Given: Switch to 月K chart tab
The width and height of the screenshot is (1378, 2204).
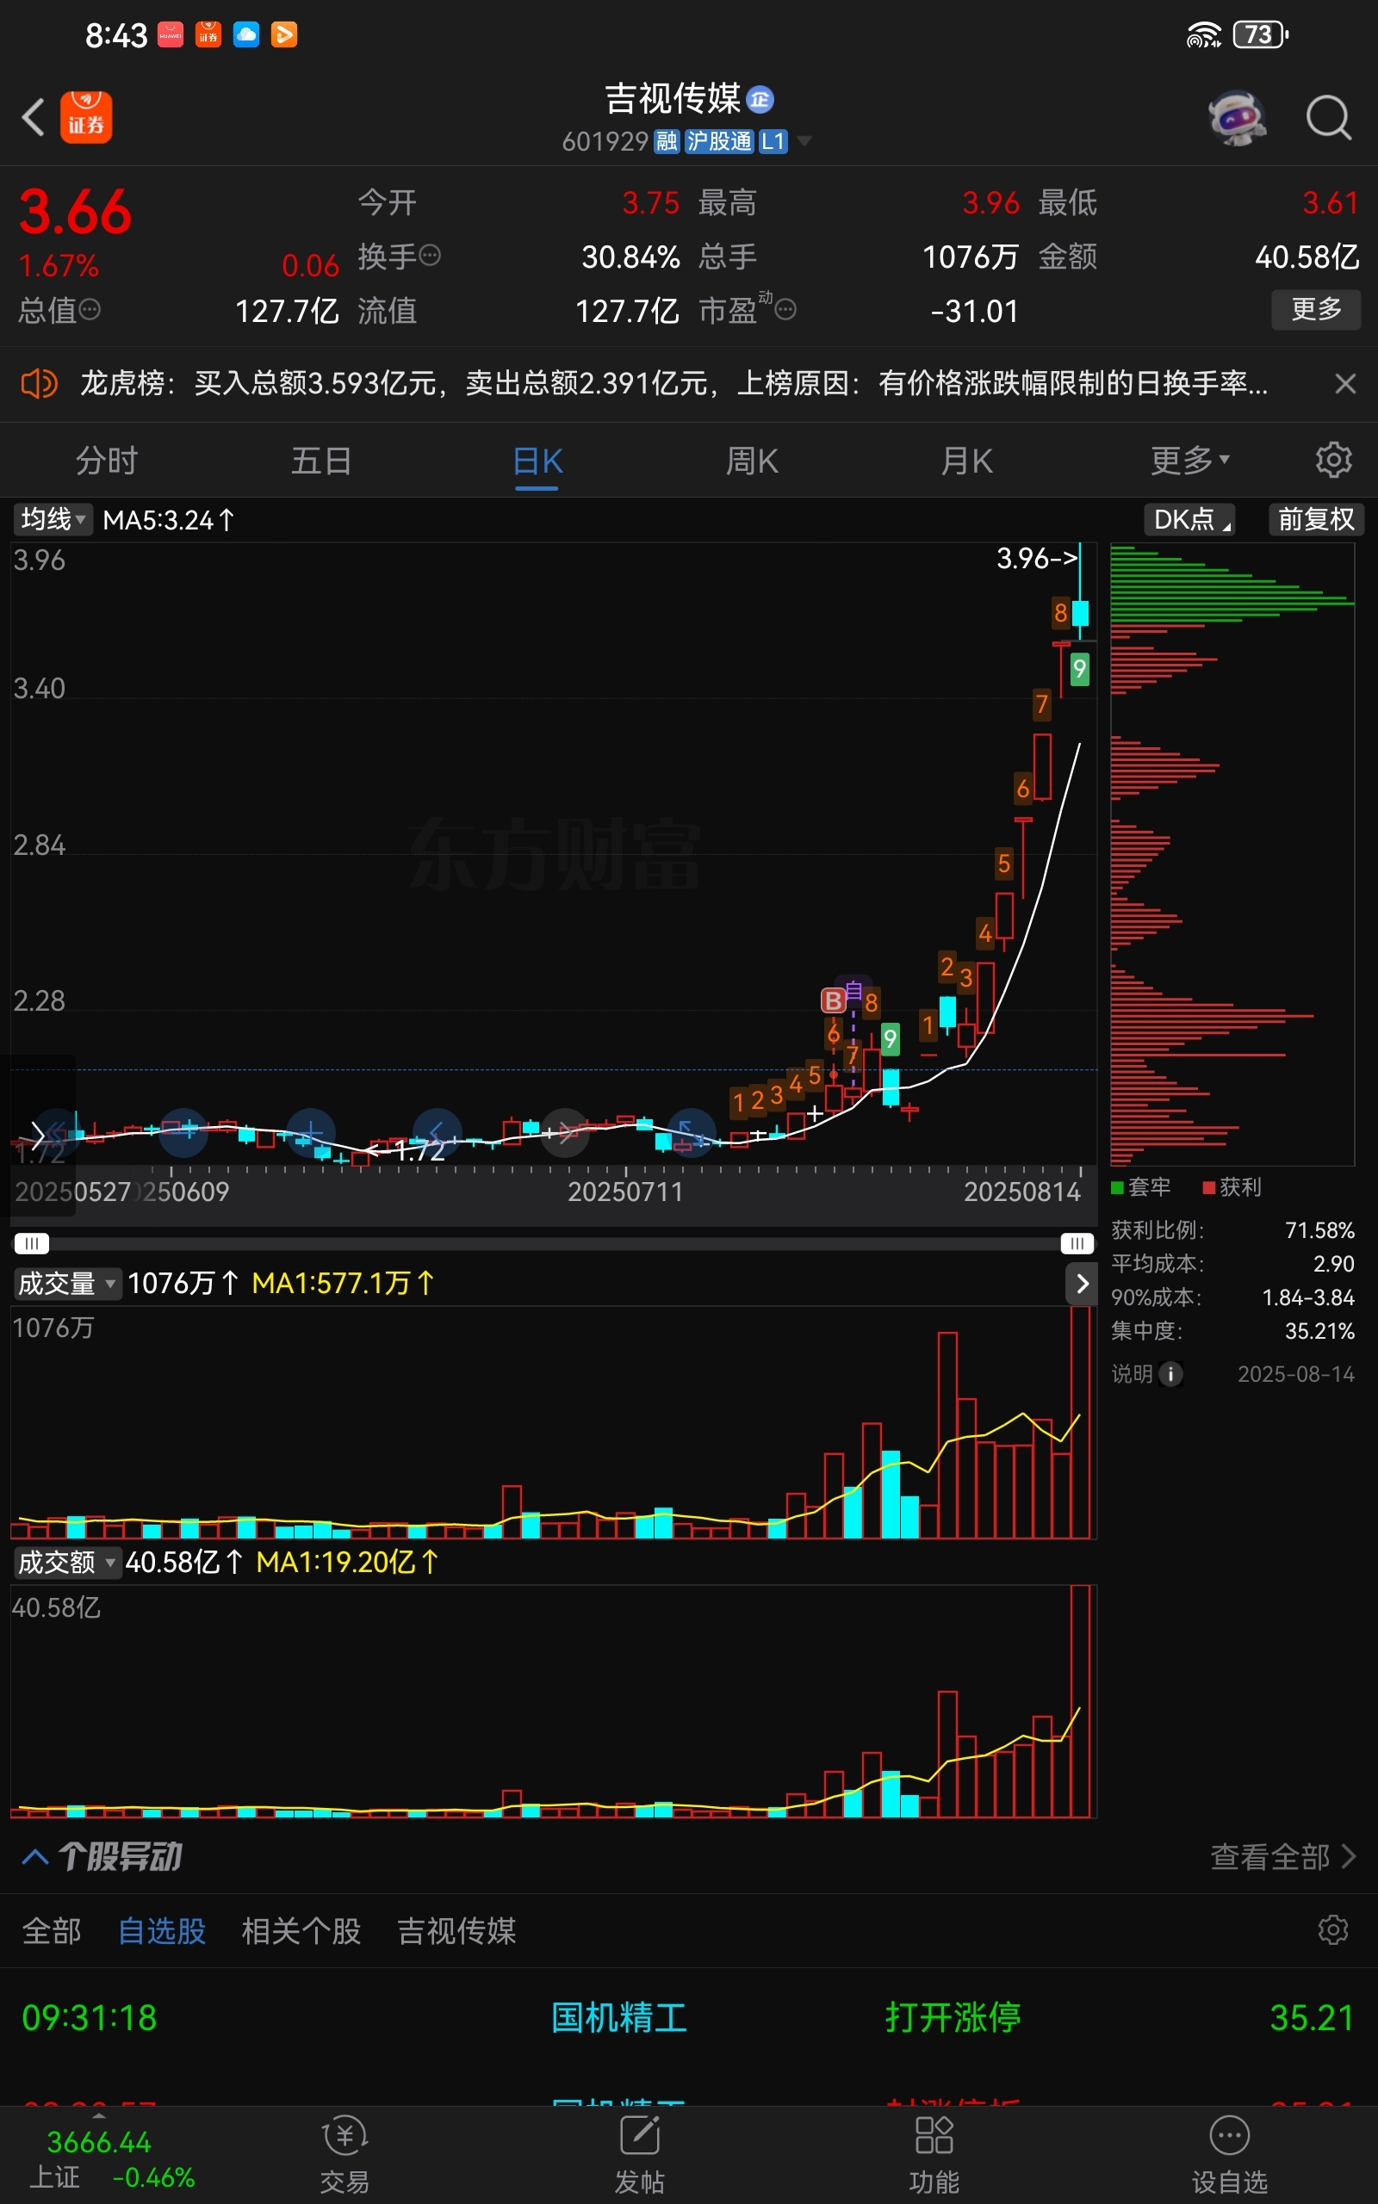Looking at the screenshot, I should pyautogui.click(x=967, y=461).
